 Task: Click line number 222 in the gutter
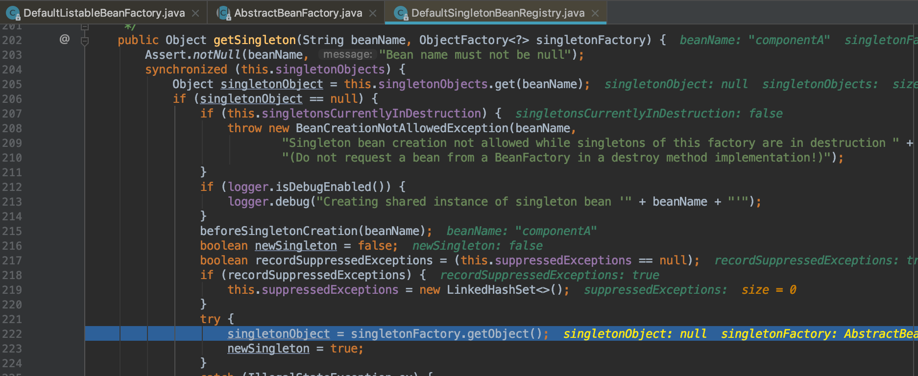pos(12,334)
